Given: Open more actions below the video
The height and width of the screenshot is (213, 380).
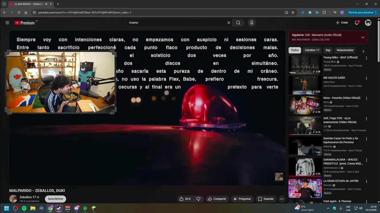Looking at the screenshot, I should coord(282,199).
